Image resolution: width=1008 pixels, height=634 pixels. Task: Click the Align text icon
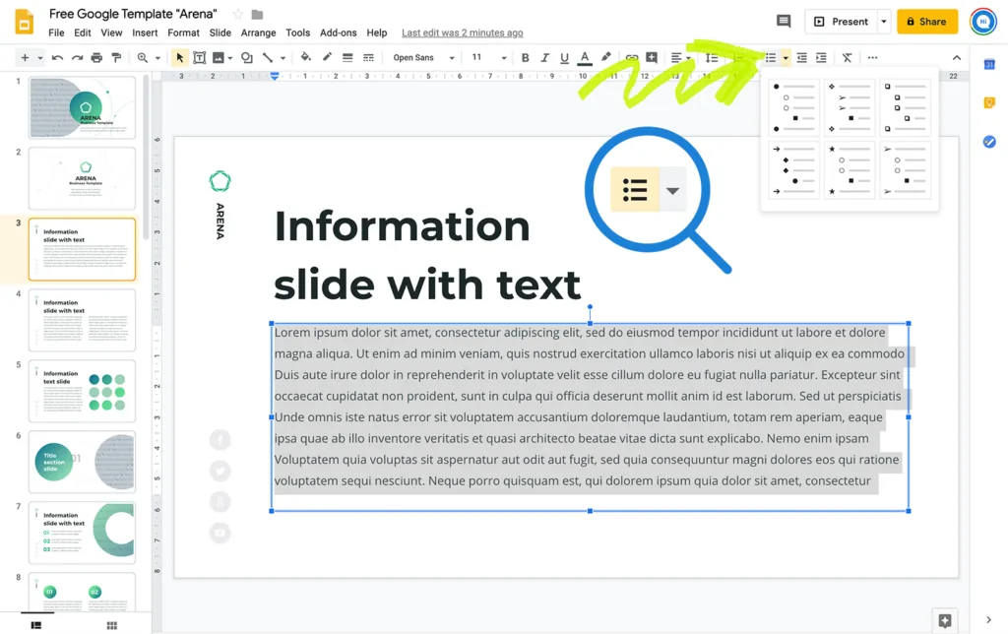676,58
